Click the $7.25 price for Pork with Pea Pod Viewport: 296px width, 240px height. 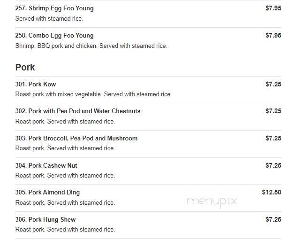(273, 111)
